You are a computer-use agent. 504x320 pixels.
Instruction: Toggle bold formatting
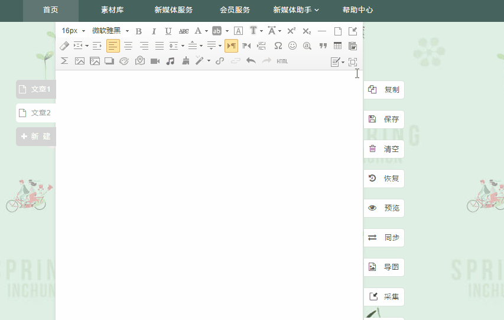(x=138, y=31)
